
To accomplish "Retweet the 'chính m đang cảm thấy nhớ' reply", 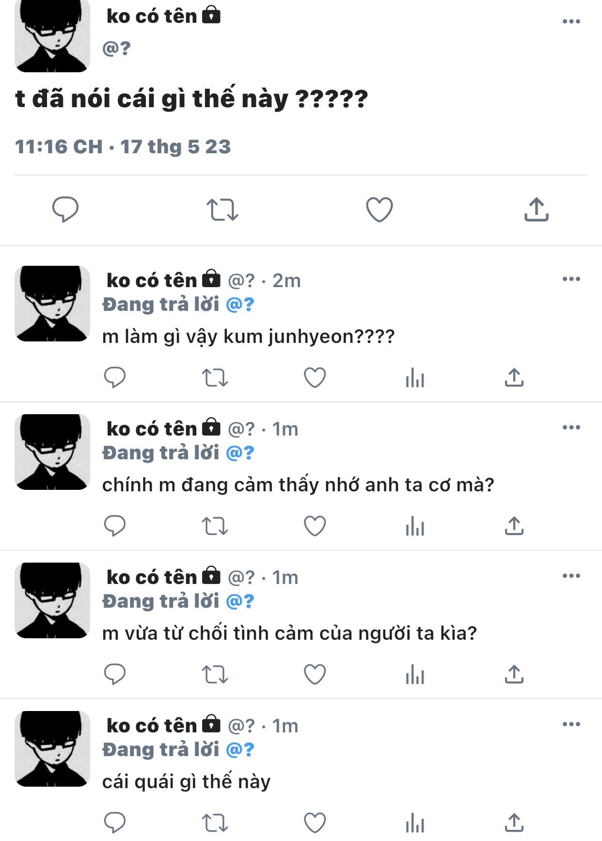I will [215, 526].
